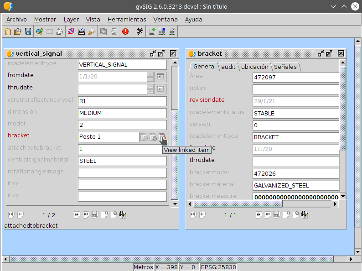This screenshot has height=271, width=362.
Task: Click select linked item icon beside Poste 1
Action: pyautogui.click(x=144, y=137)
